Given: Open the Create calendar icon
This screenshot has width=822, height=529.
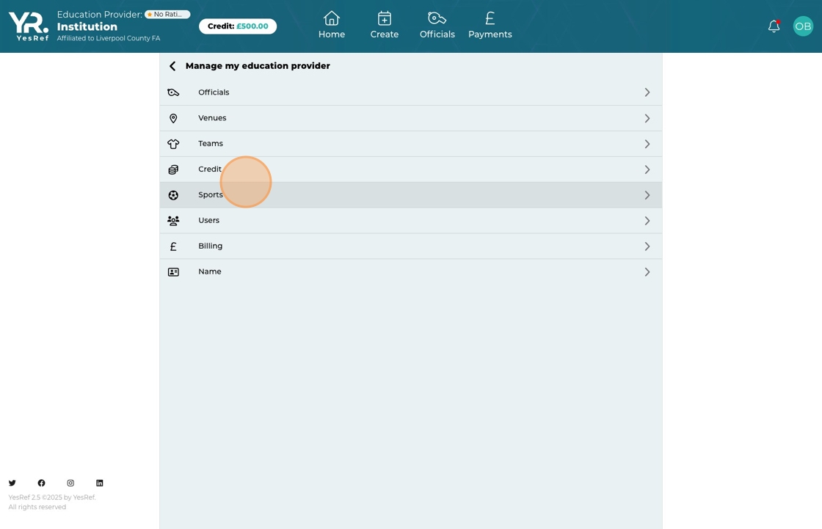Looking at the screenshot, I should pos(385,18).
